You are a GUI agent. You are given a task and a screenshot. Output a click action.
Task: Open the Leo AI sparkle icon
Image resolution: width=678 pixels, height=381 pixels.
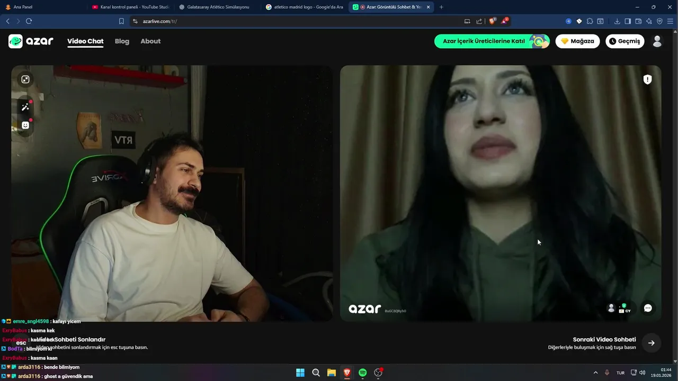tap(649, 21)
